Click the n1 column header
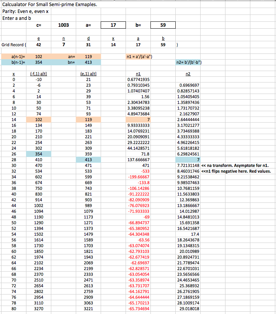 tap(138, 74)
